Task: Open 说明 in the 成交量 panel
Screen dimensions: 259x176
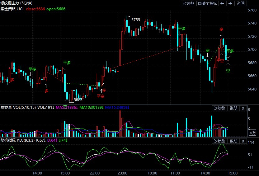Action: click(x=233, y=108)
